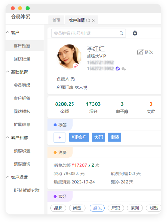167x222 pixels.
Task: Select the 系列 preference filter
Action: click(135, 208)
